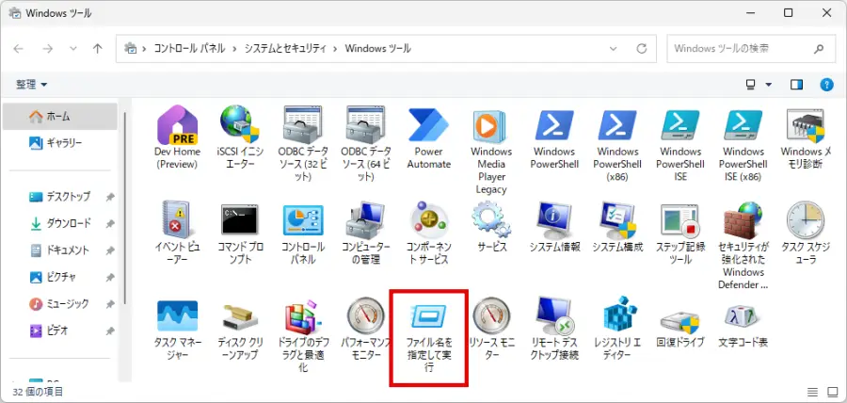Image resolution: width=847 pixels, height=403 pixels.
Task: Open iSCSI イニシエーター icon
Action: click(x=239, y=125)
